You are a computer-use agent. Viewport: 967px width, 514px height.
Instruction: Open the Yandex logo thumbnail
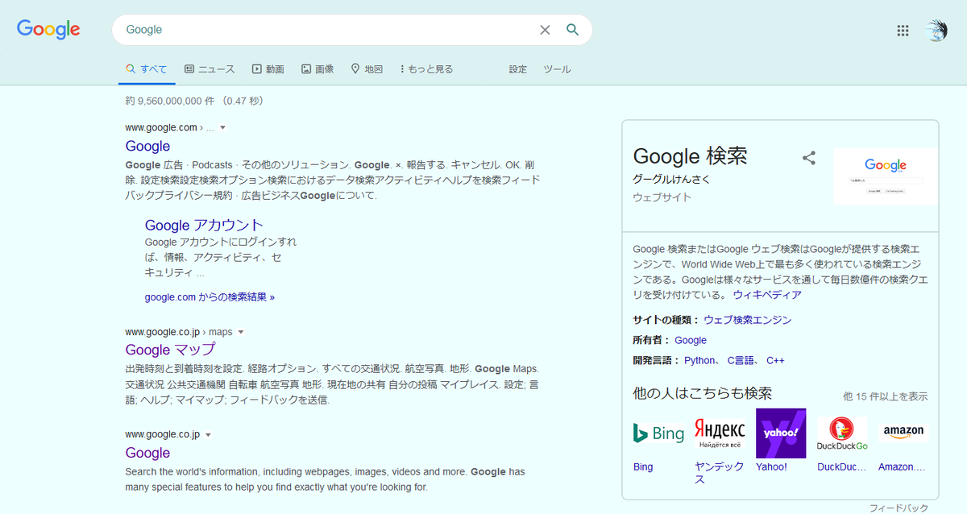click(x=720, y=433)
